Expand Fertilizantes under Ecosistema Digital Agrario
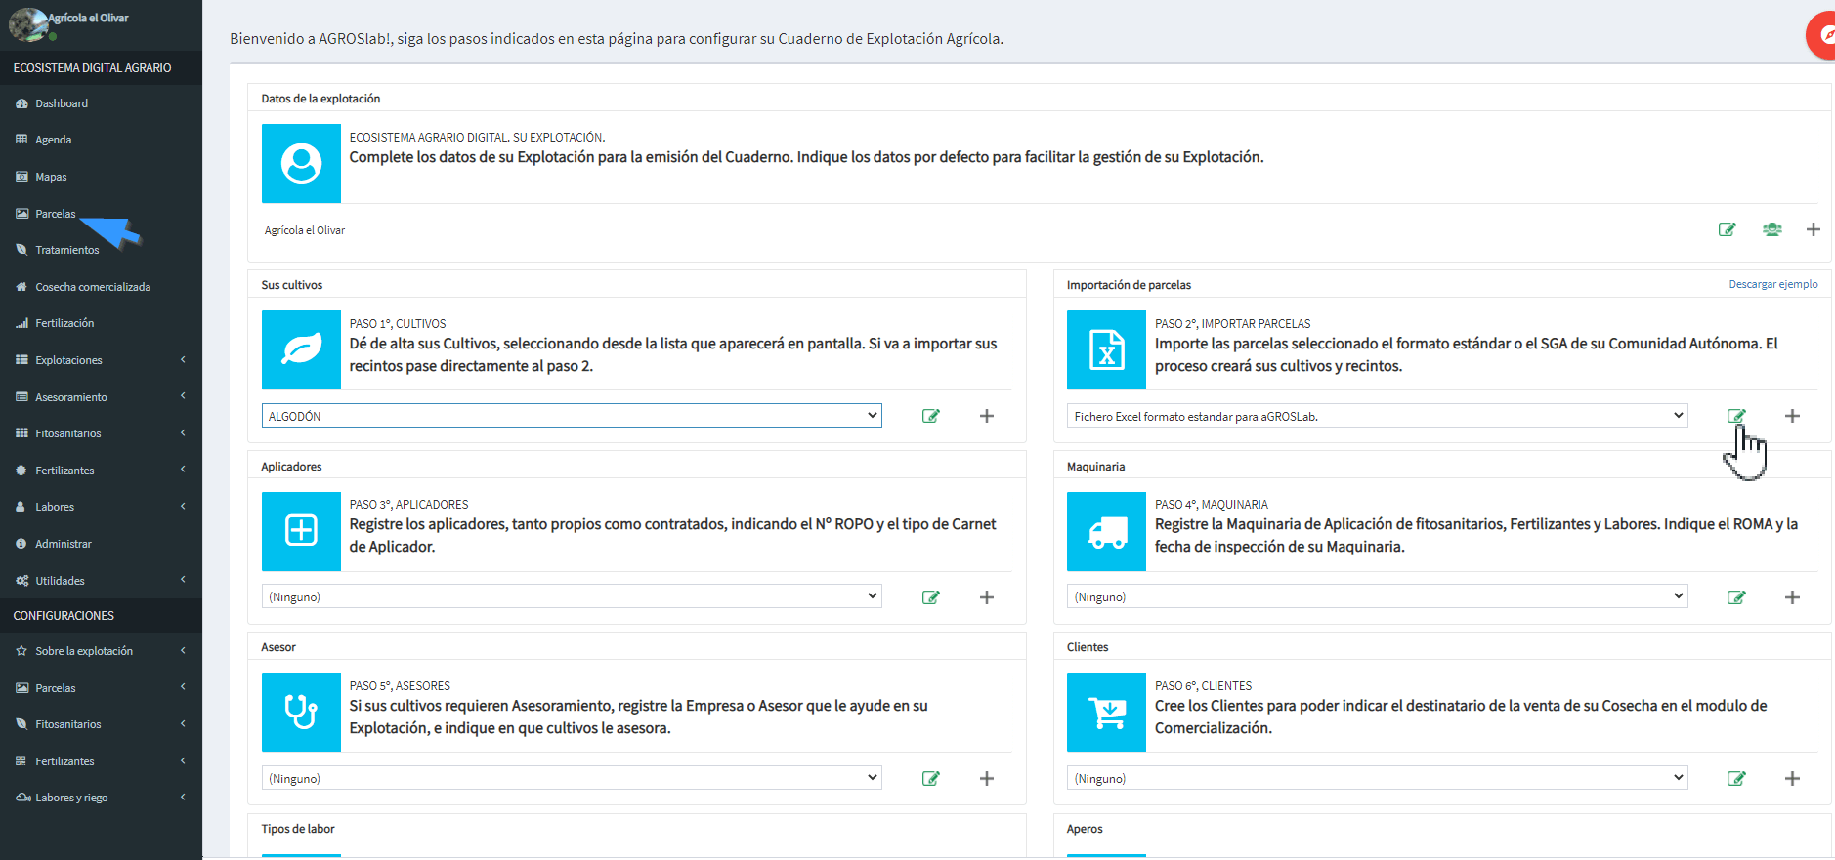This screenshot has width=1835, height=860. point(101,471)
